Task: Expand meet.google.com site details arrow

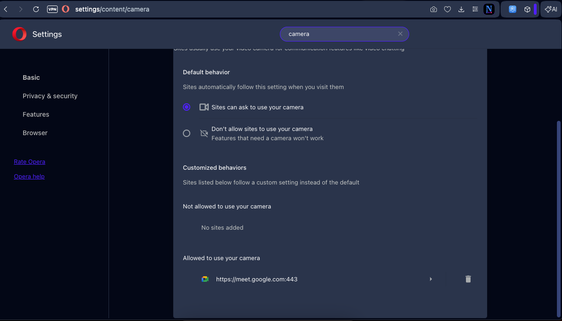Action: click(x=431, y=279)
